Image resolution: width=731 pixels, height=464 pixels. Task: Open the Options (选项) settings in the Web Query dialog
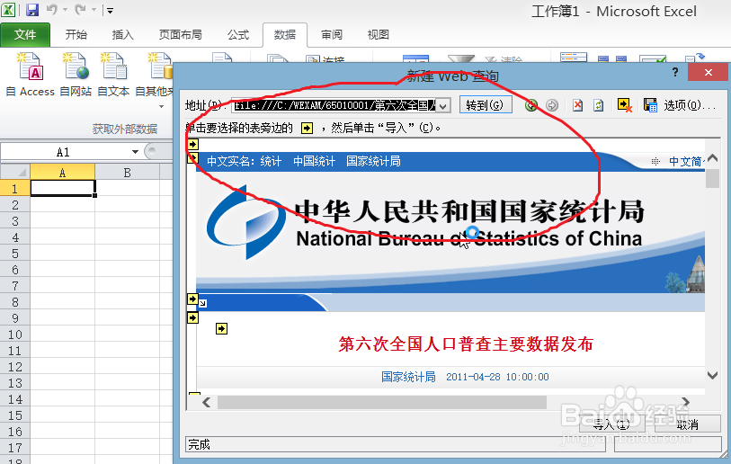(689, 105)
